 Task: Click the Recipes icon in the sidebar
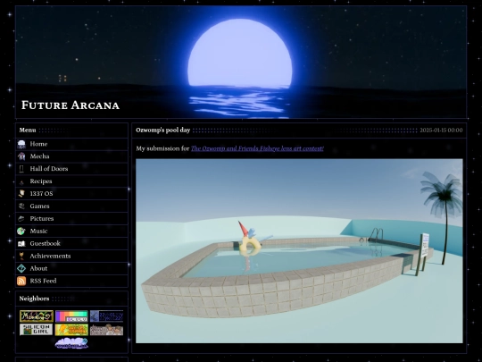point(21,181)
